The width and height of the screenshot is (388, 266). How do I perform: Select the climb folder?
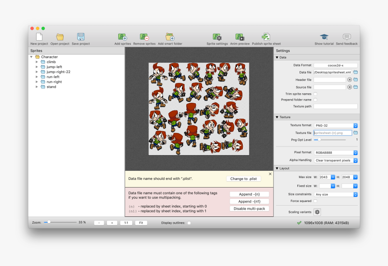click(51, 62)
